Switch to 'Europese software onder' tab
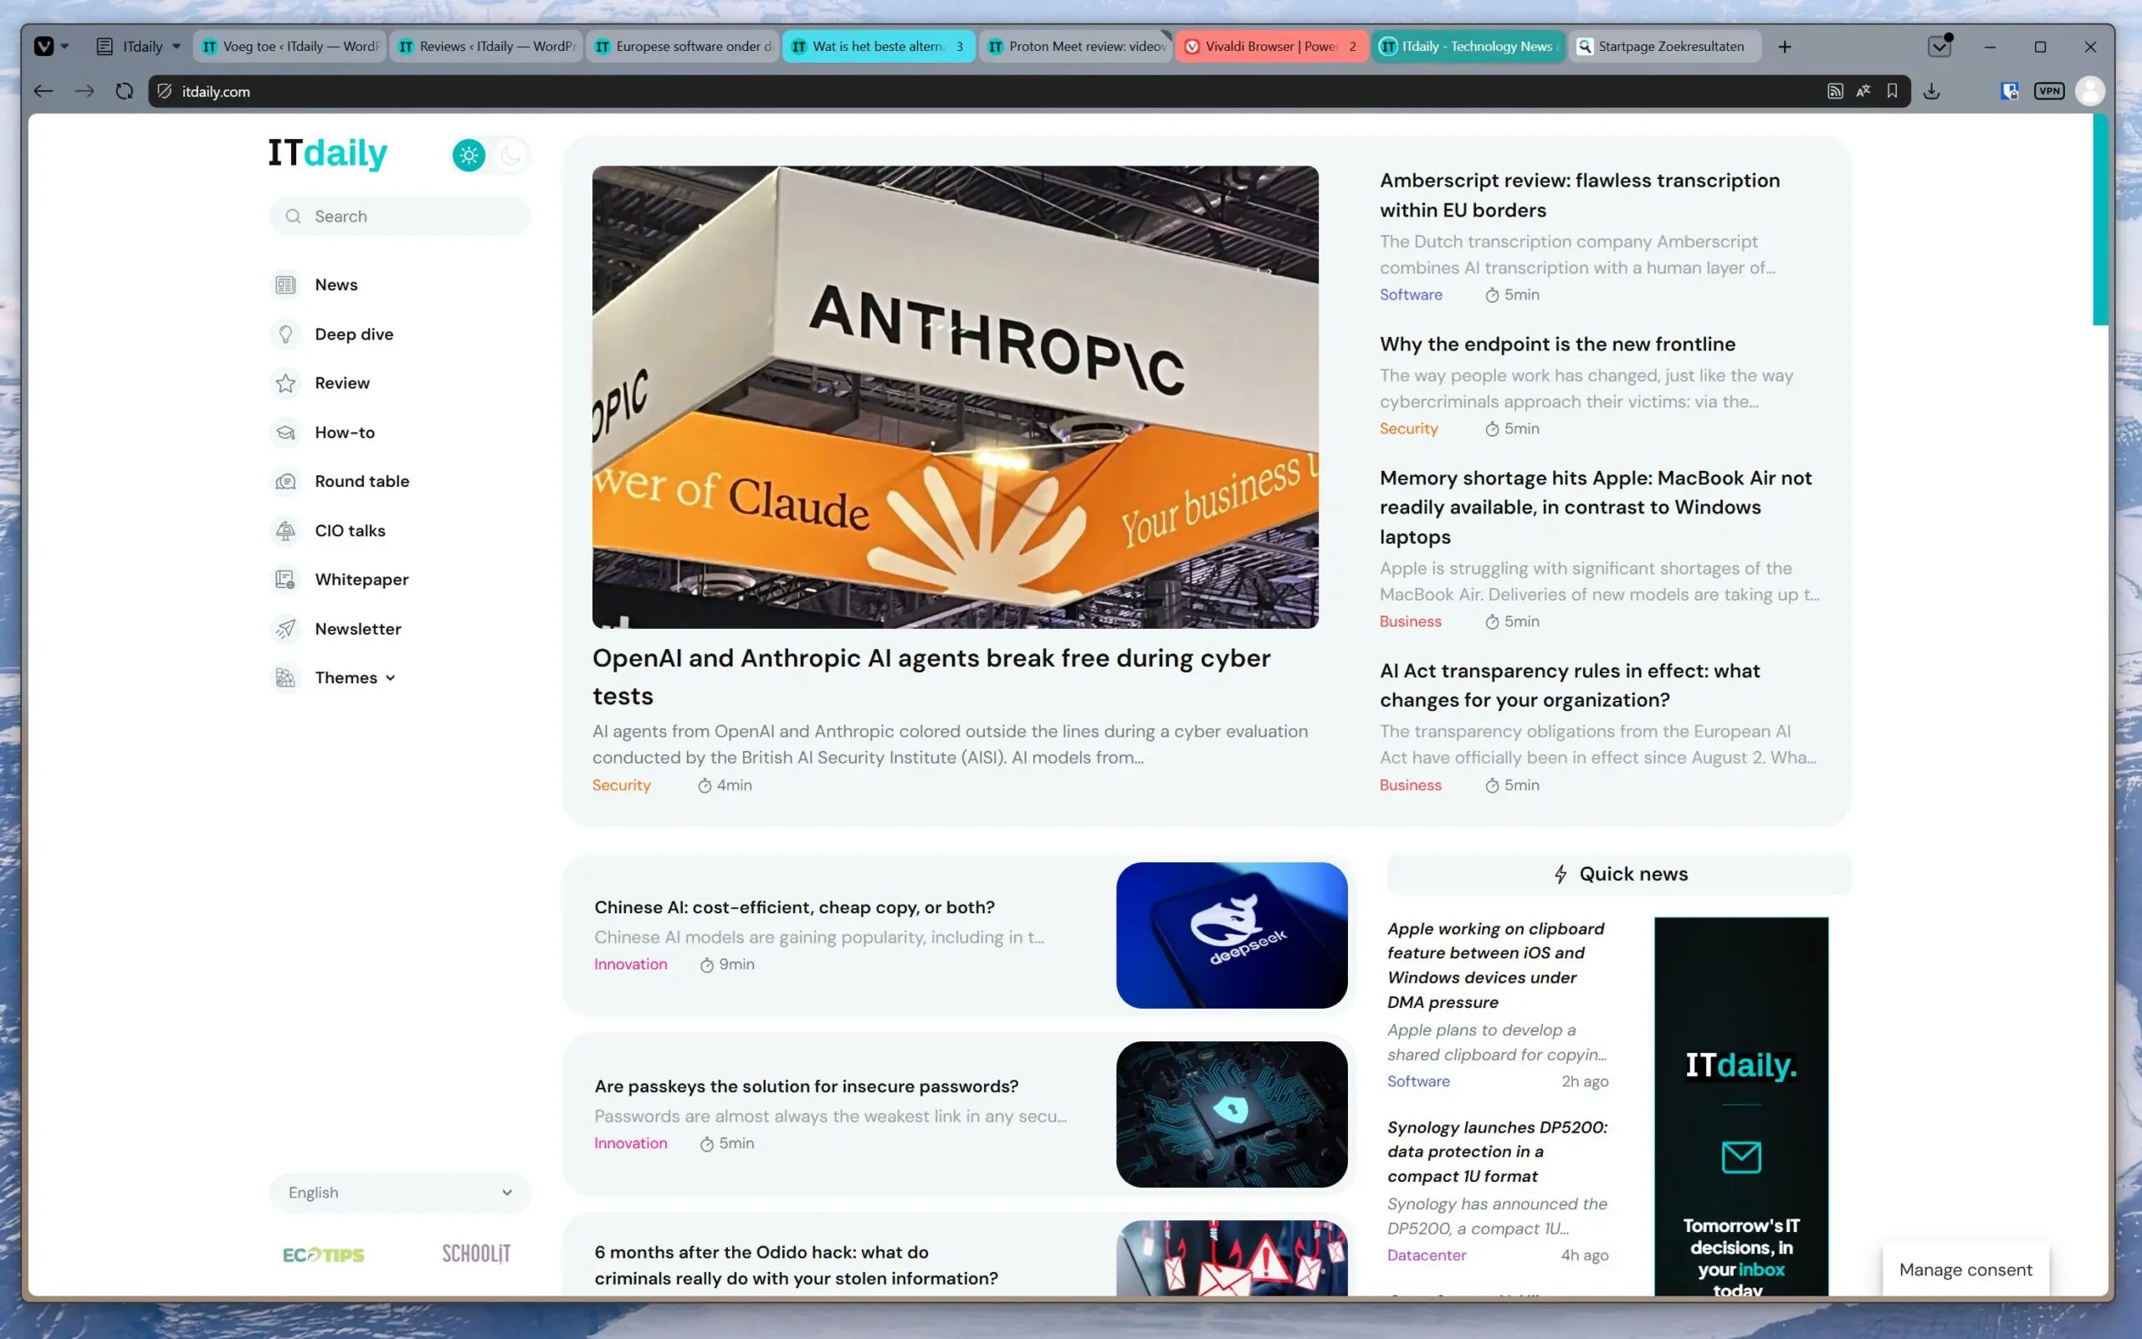Image resolution: width=2142 pixels, height=1339 pixels. click(x=684, y=46)
